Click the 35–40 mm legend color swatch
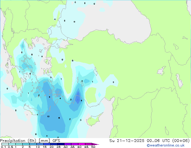Viewport: 191px width, 148px height. click(x=74, y=144)
